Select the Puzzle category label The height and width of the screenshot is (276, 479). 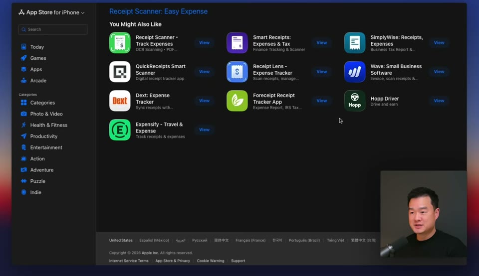tap(37, 181)
